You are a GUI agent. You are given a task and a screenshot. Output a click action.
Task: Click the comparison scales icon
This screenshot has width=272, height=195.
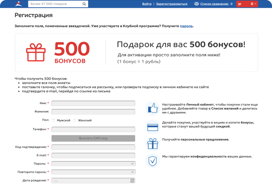[197, 4]
